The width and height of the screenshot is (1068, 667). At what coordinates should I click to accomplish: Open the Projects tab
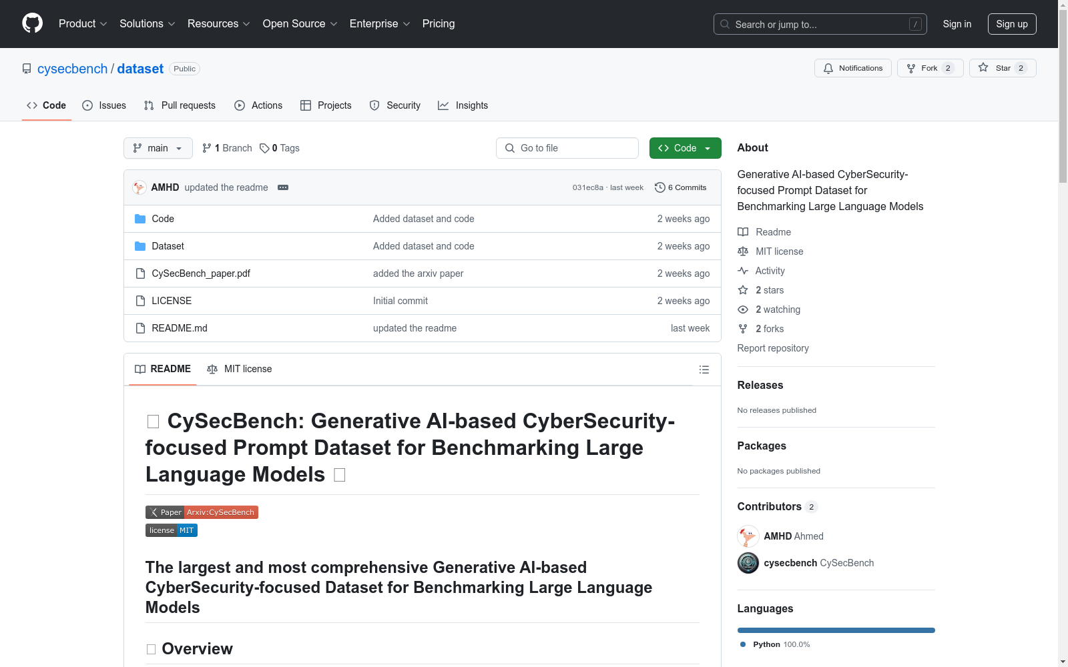click(x=326, y=105)
